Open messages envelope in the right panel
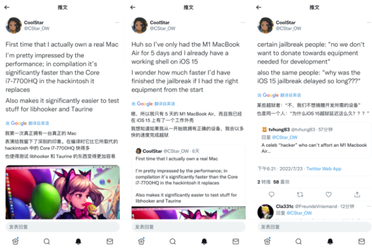The width and height of the screenshot is (372, 250). click(361, 241)
